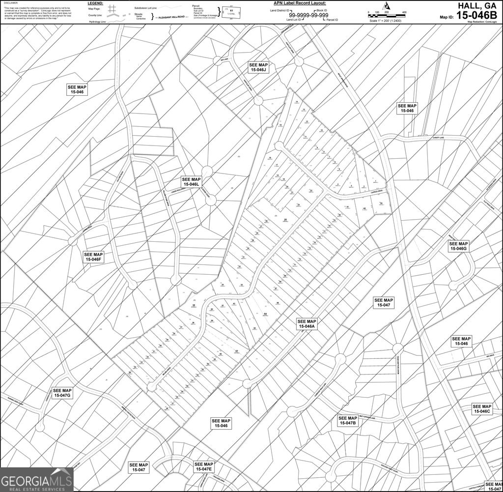The image size is (503, 492).
Task: Click the APN Label Record Layout heading
Action: 300,3
